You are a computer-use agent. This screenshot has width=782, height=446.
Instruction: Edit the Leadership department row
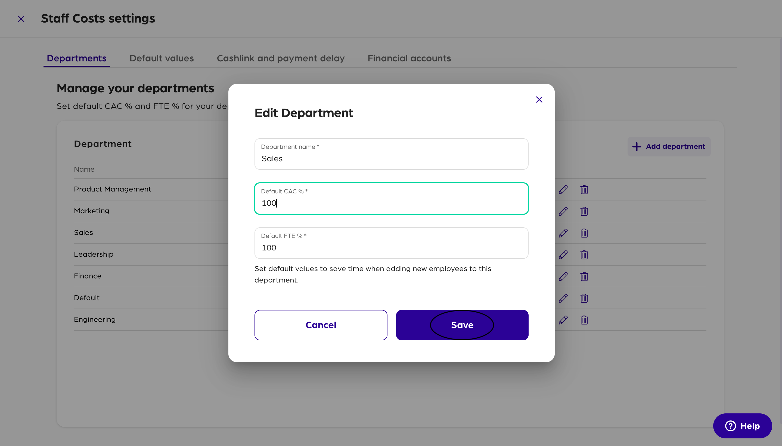pos(563,255)
